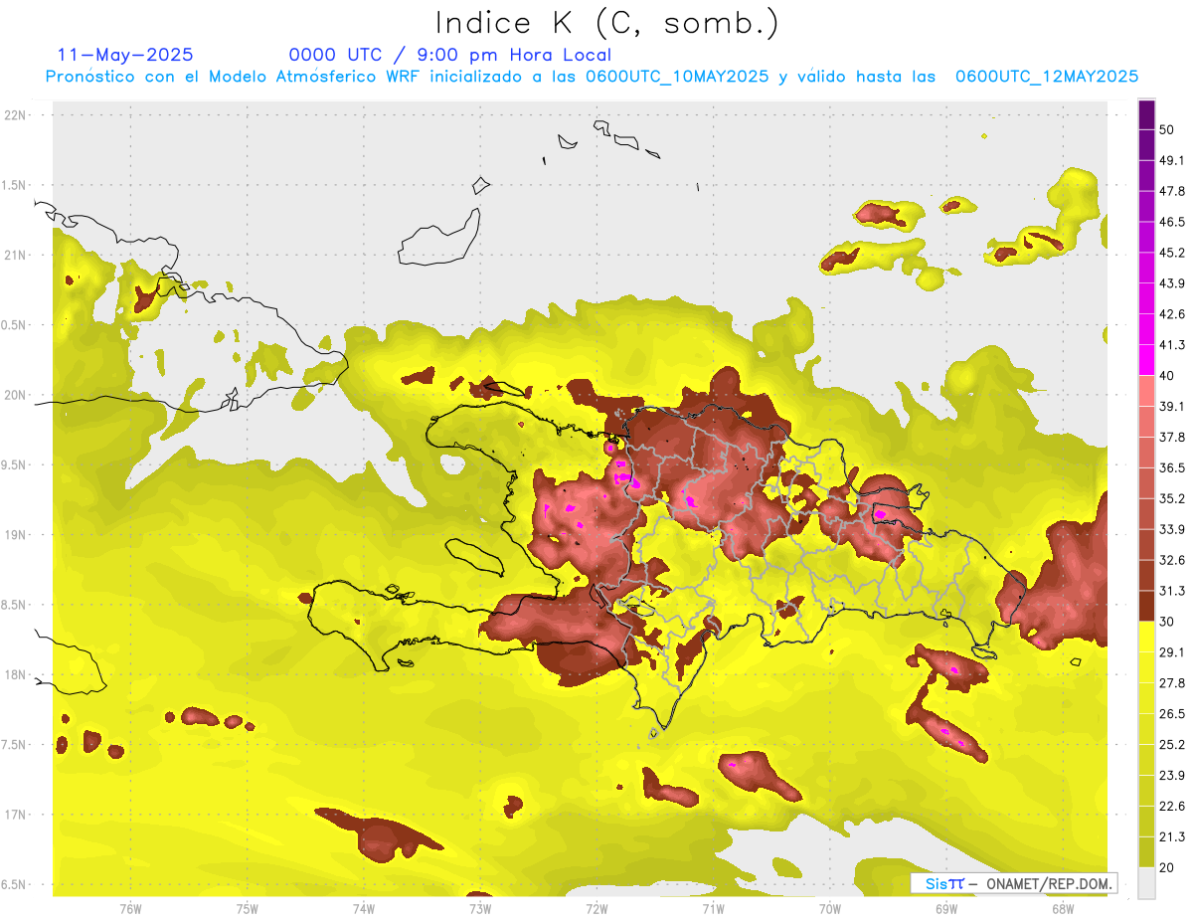Screen dimensions: 1193x922
Task: Click the longitude label "69W"
Action: (x=945, y=909)
